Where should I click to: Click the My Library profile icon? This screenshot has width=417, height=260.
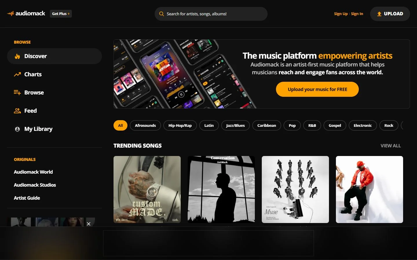(x=17, y=129)
